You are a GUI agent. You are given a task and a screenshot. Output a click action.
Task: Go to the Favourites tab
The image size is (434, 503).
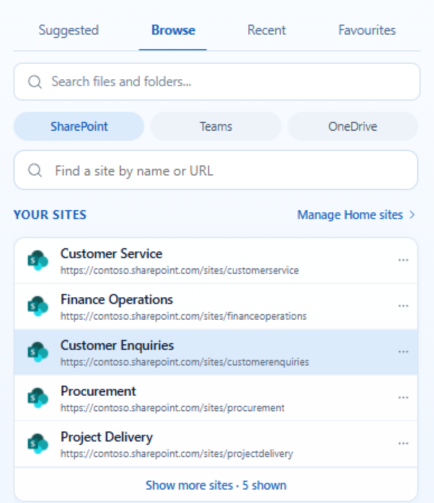point(367,31)
